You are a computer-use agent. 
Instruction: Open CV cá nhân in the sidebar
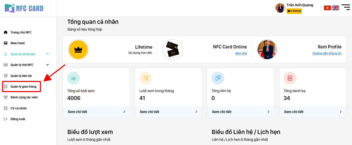tap(18, 108)
